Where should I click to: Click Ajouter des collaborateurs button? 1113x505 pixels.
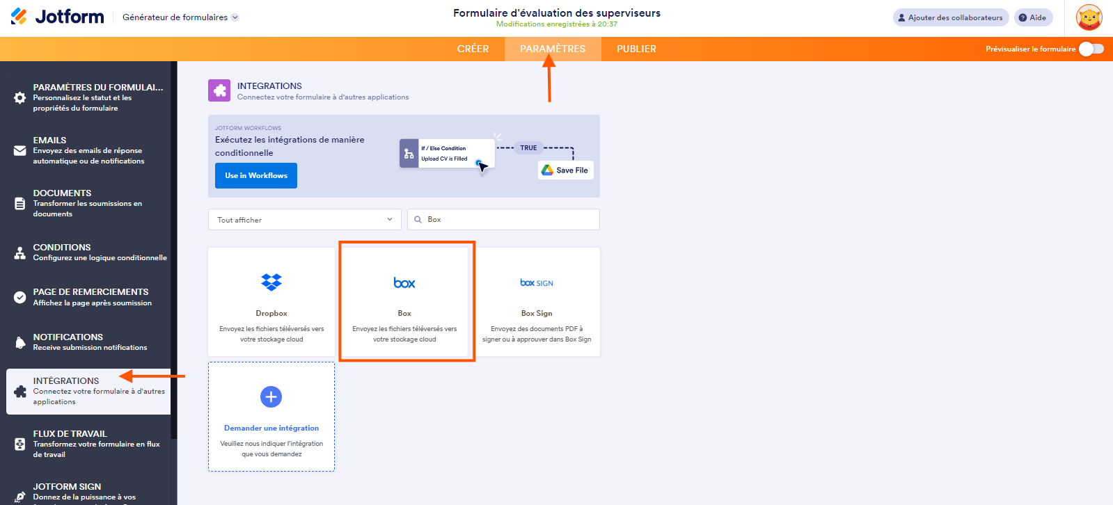(x=950, y=17)
